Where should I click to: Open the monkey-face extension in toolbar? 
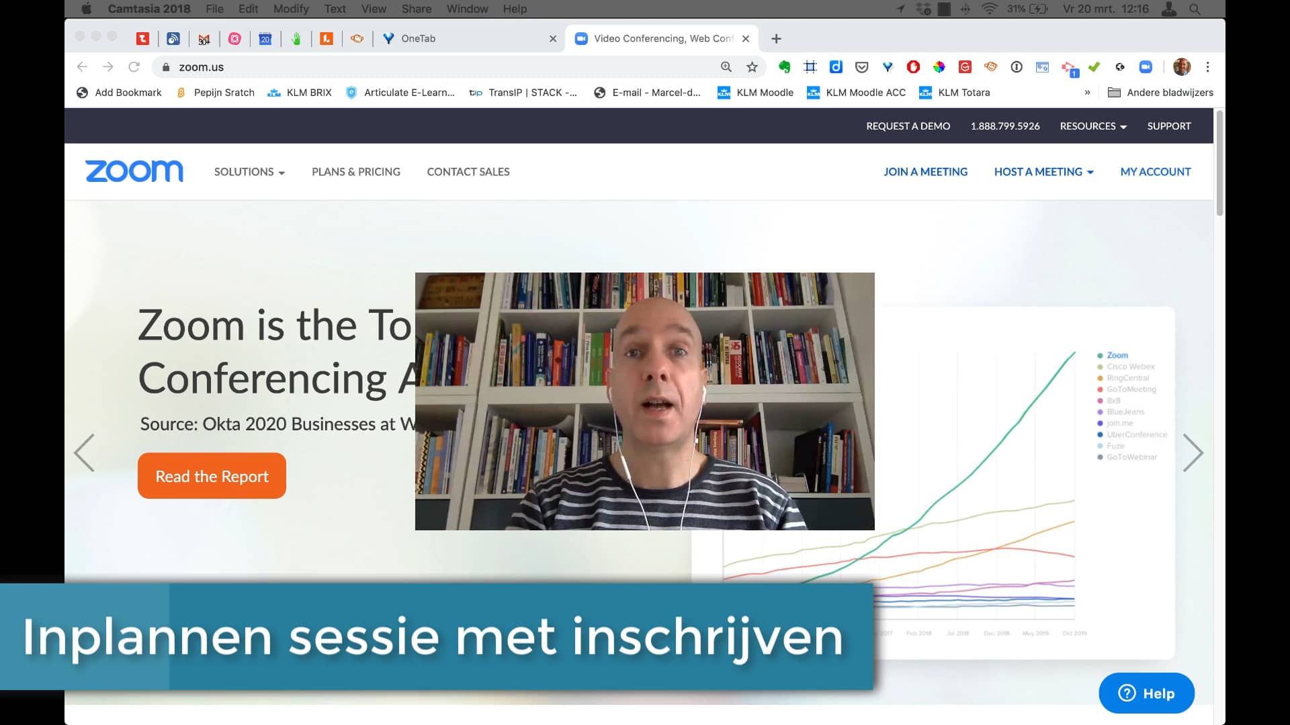click(x=990, y=66)
